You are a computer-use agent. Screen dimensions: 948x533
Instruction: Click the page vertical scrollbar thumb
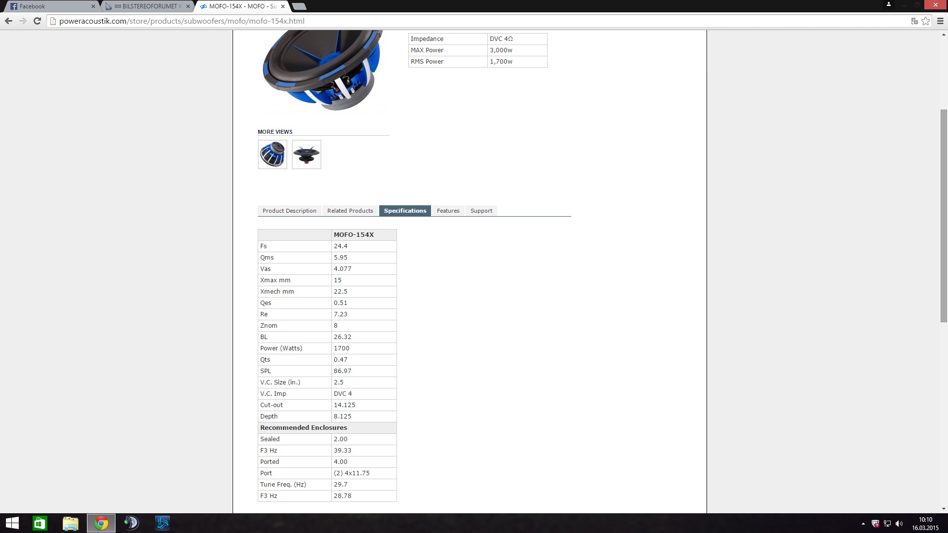[944, 216]
